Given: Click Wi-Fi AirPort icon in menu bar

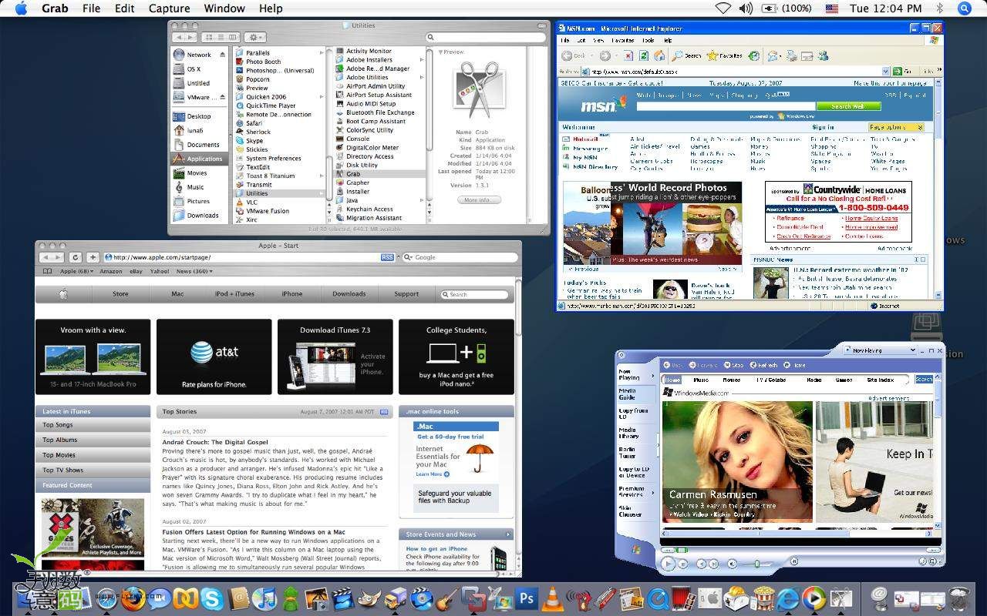Looking at the screenshot, I should tap(723, 8).
